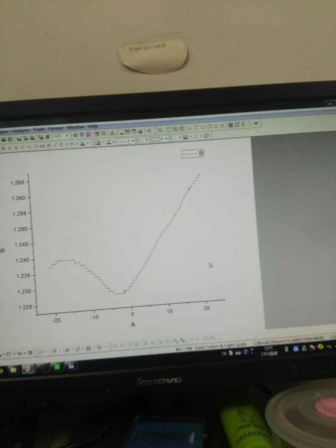Toggle italic text formatting
The height and width of the screenshot is (448, 336).
(9, 148)
